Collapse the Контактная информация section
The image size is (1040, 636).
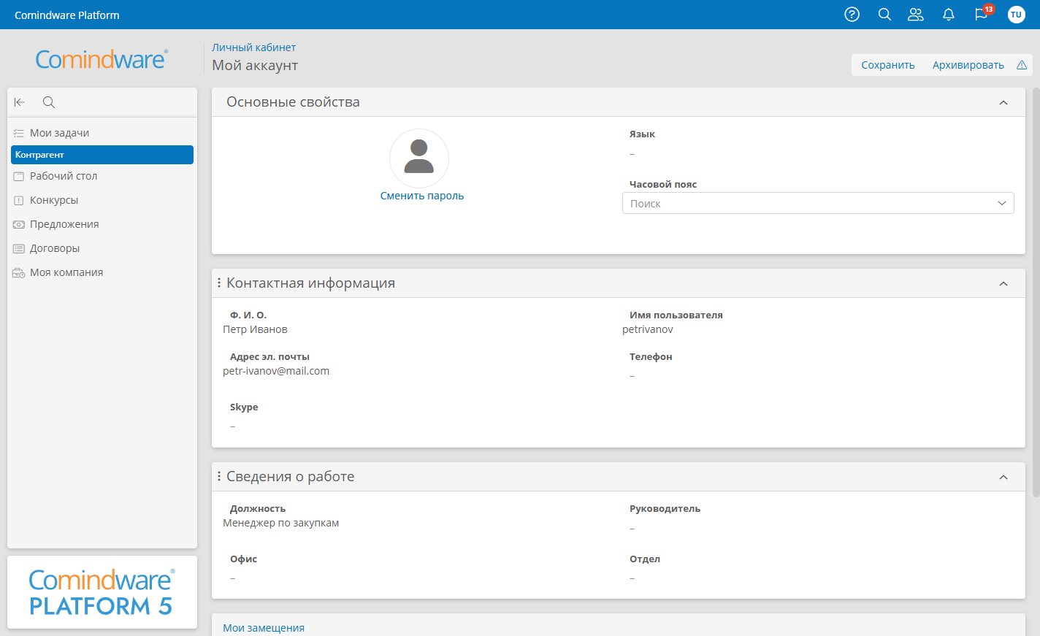(x=1003, y=283)
